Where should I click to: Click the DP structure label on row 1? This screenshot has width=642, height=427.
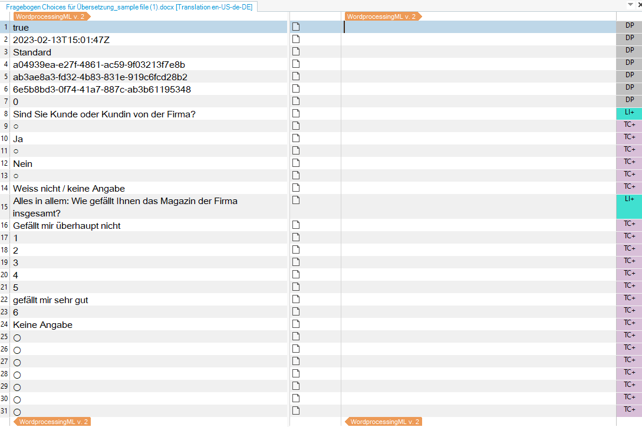pos(629,26)
